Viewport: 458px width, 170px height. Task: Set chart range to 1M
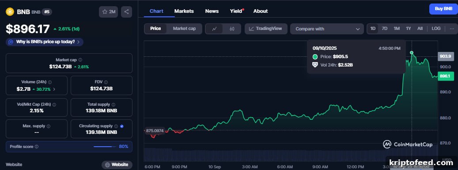(x=396, y=29)
